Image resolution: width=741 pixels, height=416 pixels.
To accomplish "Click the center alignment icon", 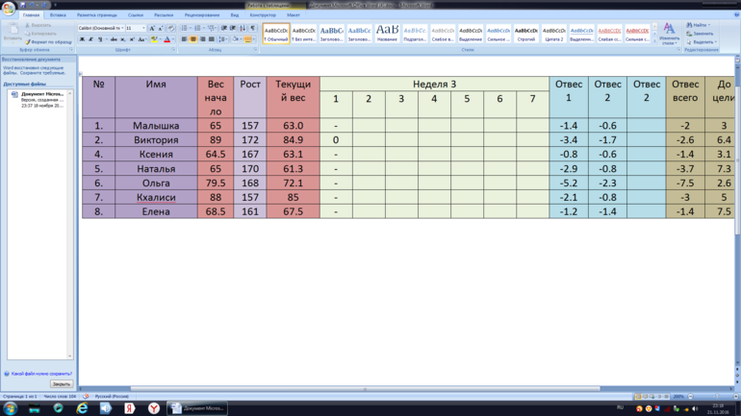I will pyautogui.click(x=192, y=39).
